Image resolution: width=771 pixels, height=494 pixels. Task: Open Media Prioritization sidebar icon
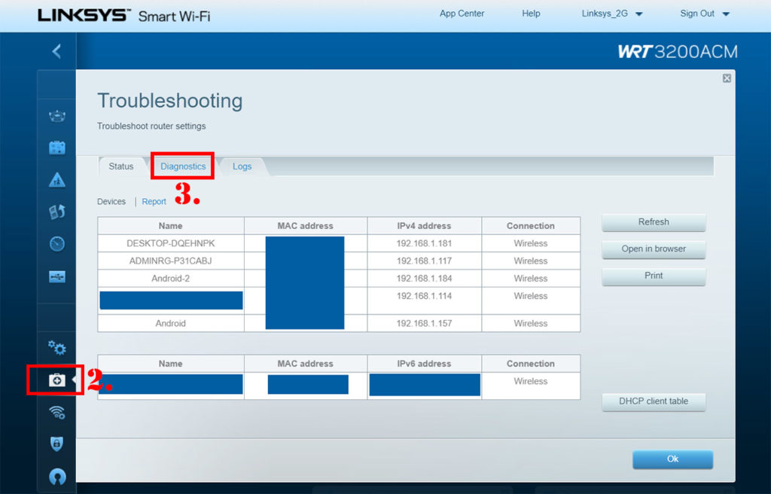coord(57,212)
